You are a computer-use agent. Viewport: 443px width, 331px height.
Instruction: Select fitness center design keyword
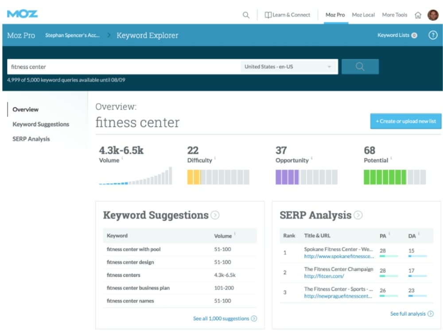click(x=130, y=262)
